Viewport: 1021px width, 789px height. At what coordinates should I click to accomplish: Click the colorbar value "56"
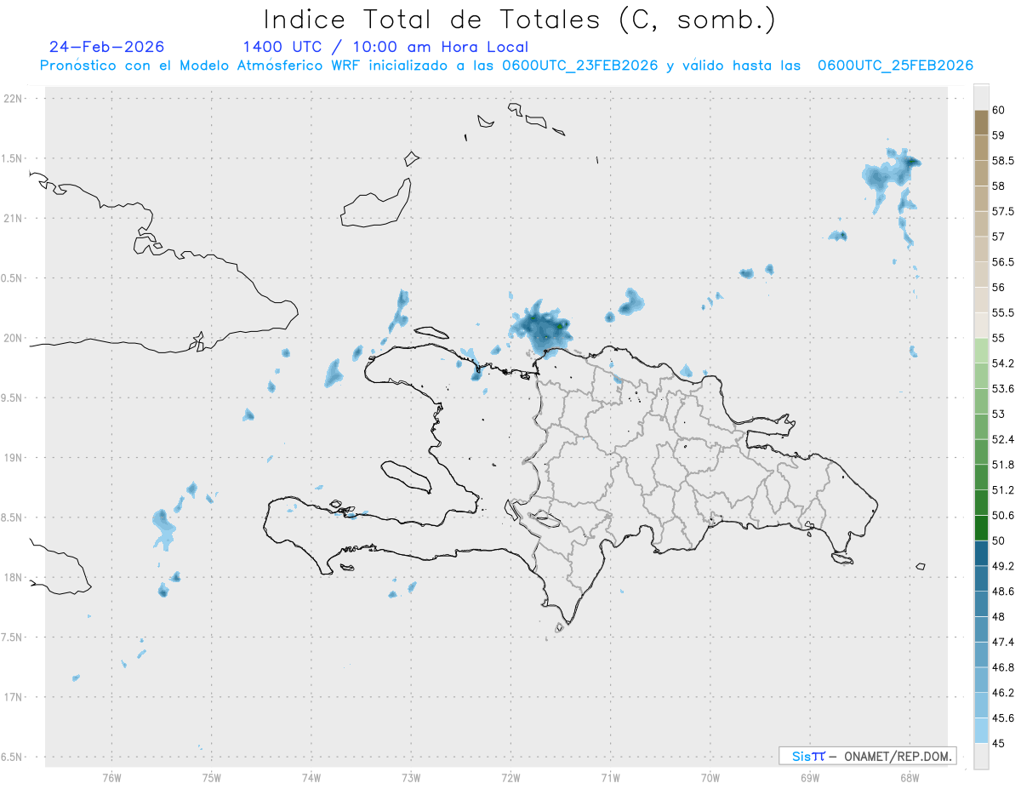(x=999, y=288)
